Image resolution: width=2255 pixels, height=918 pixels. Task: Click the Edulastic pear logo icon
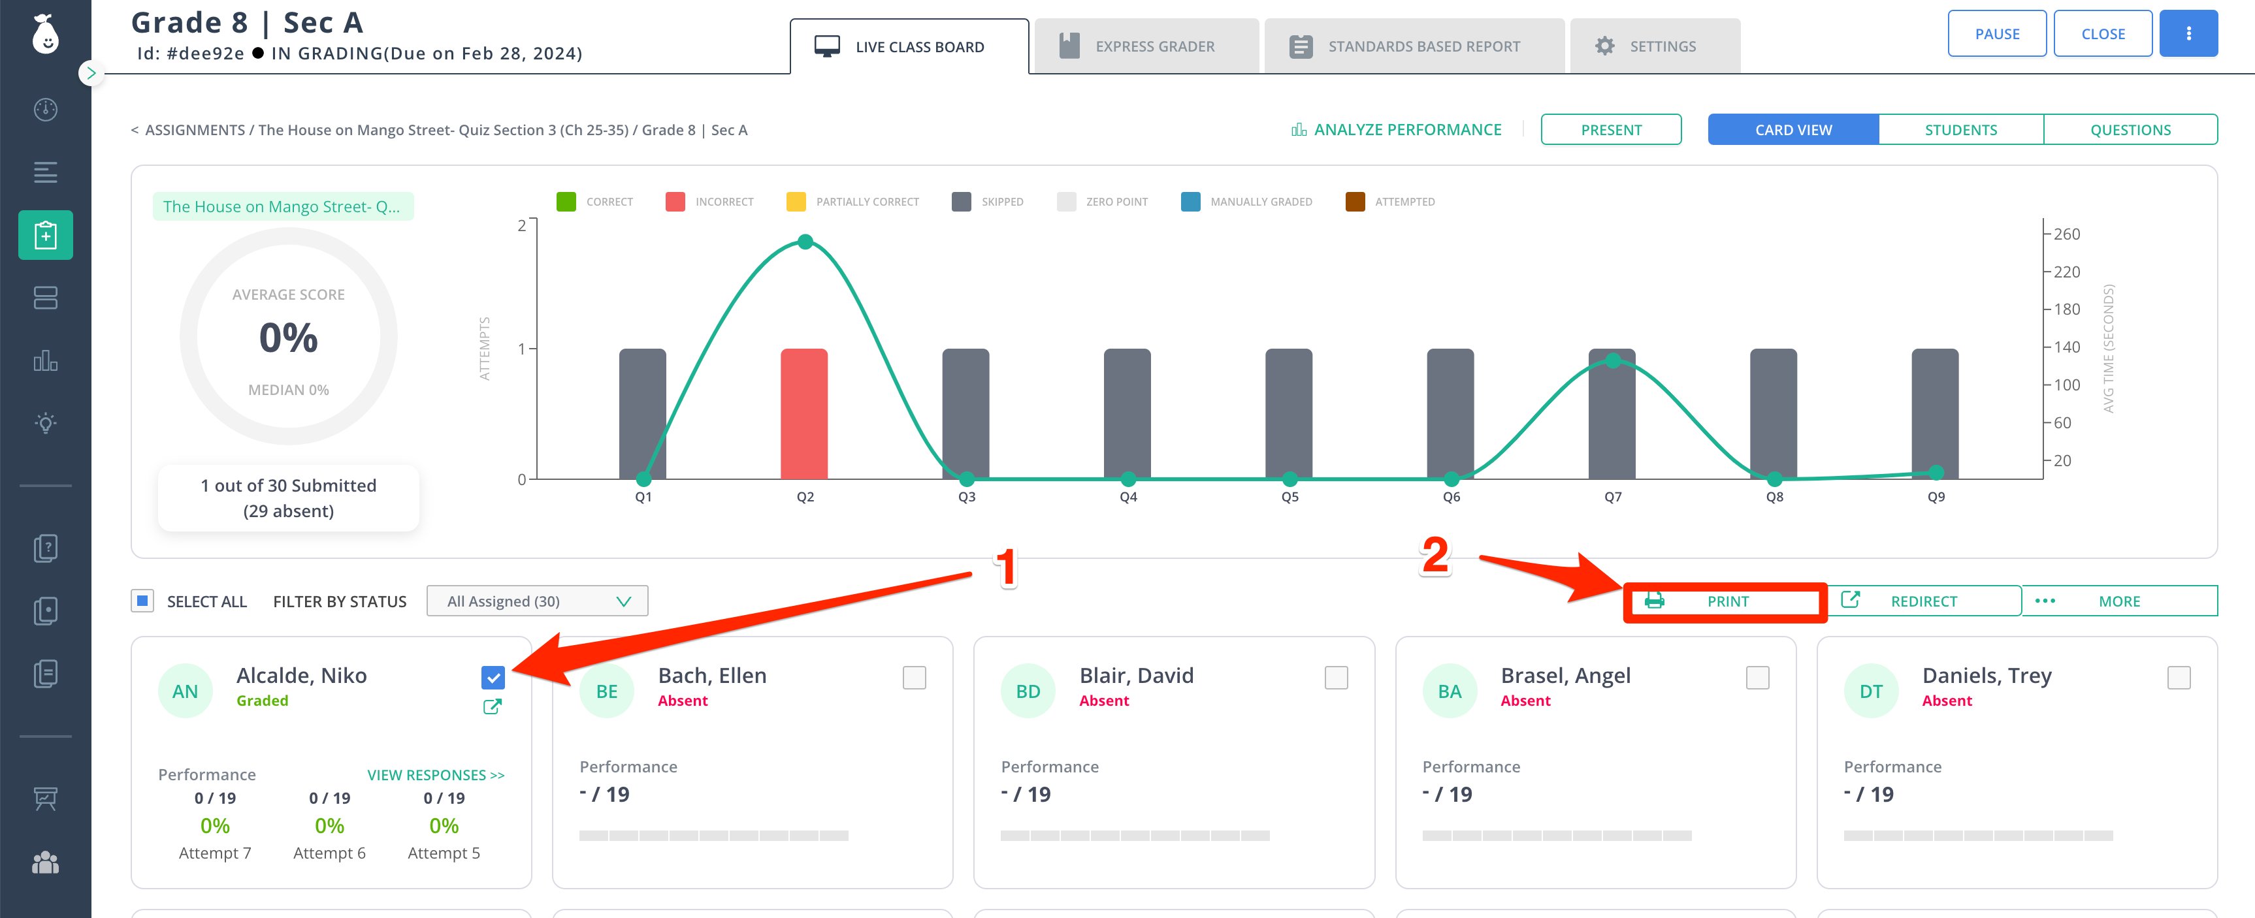coord(46,33)
